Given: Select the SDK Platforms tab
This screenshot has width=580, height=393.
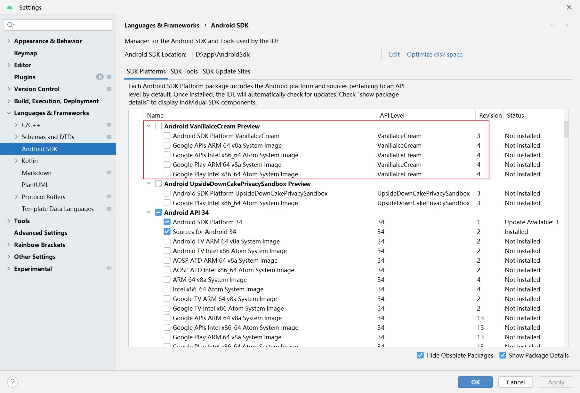Looking at the screenshot, I should point(146,71).
